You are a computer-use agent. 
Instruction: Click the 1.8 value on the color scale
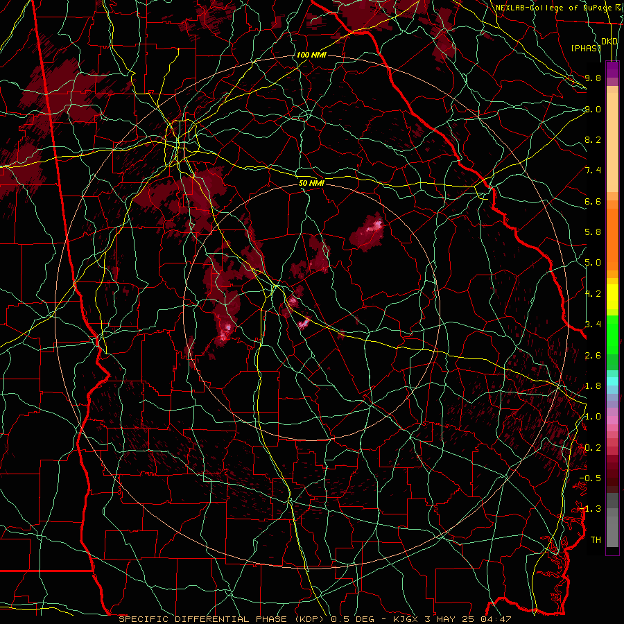tap(593, 386)
